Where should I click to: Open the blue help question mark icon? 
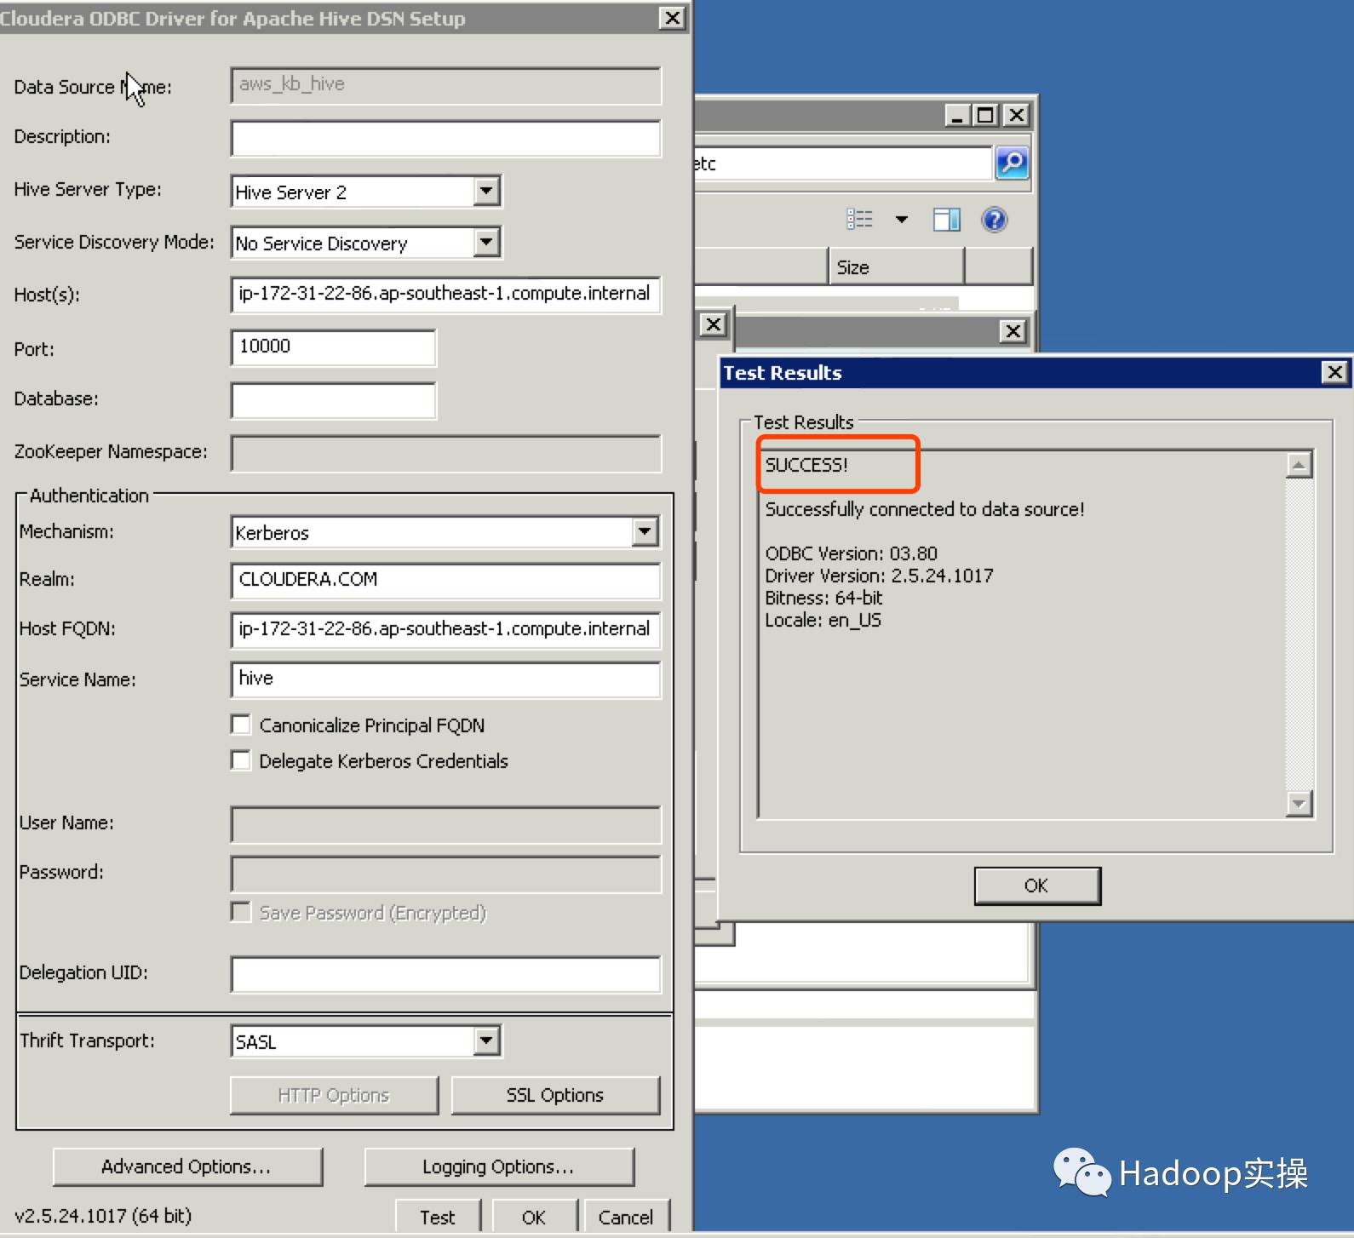(994, 220)
